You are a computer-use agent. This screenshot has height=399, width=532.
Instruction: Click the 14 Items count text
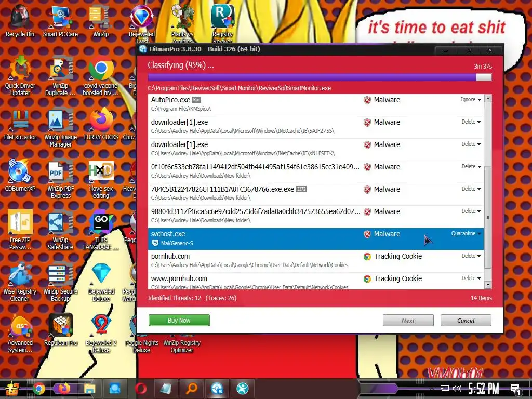click(481, 298)
